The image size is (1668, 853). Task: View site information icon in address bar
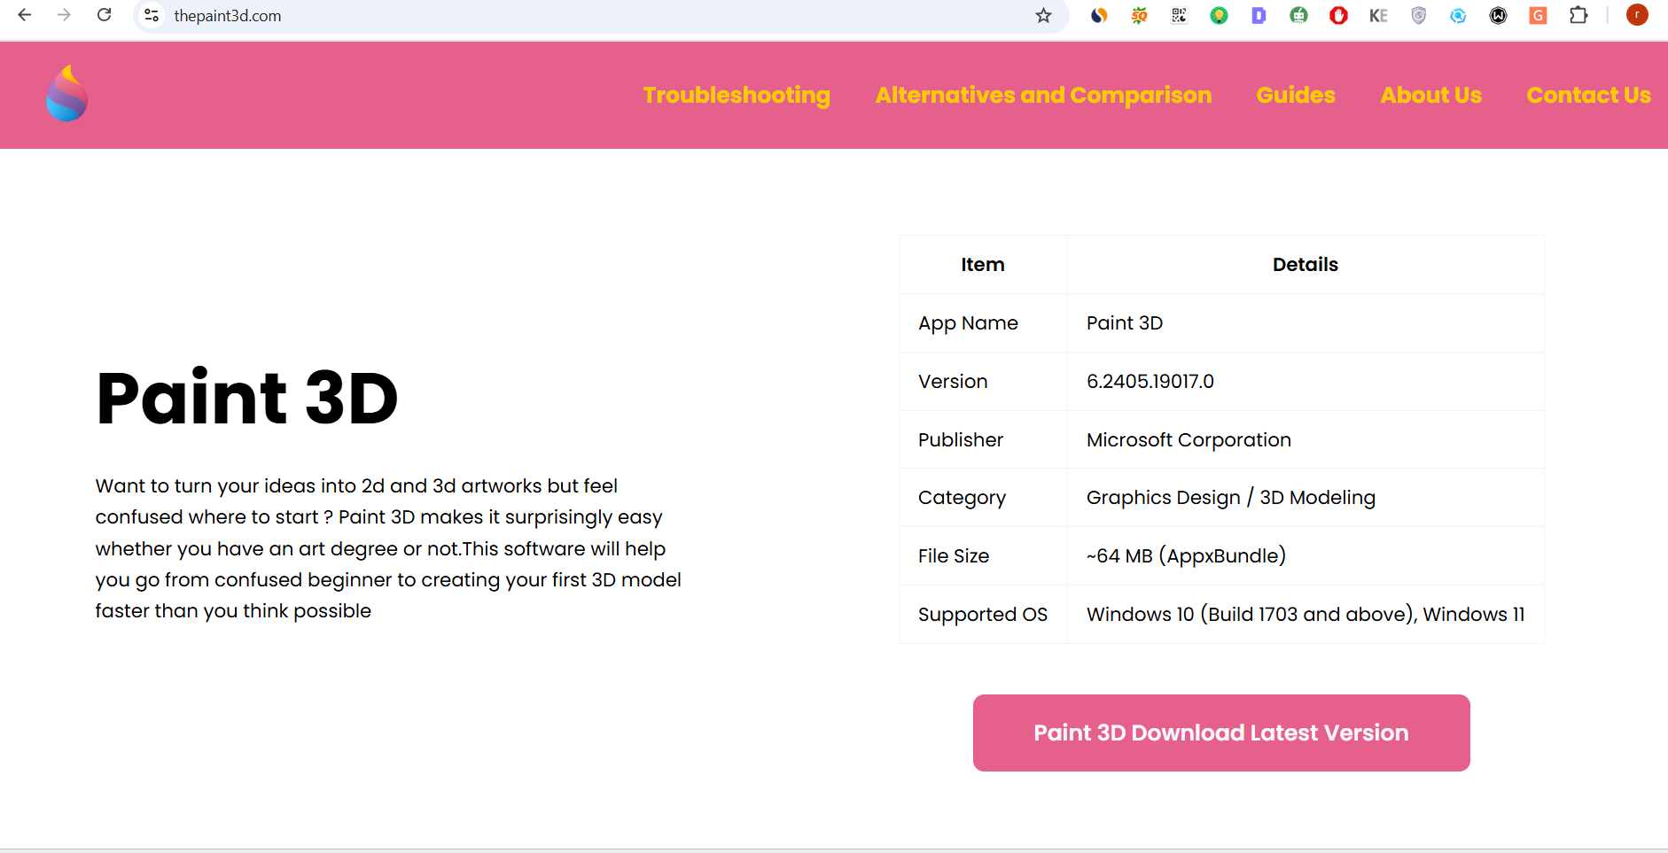click(152, 15)
